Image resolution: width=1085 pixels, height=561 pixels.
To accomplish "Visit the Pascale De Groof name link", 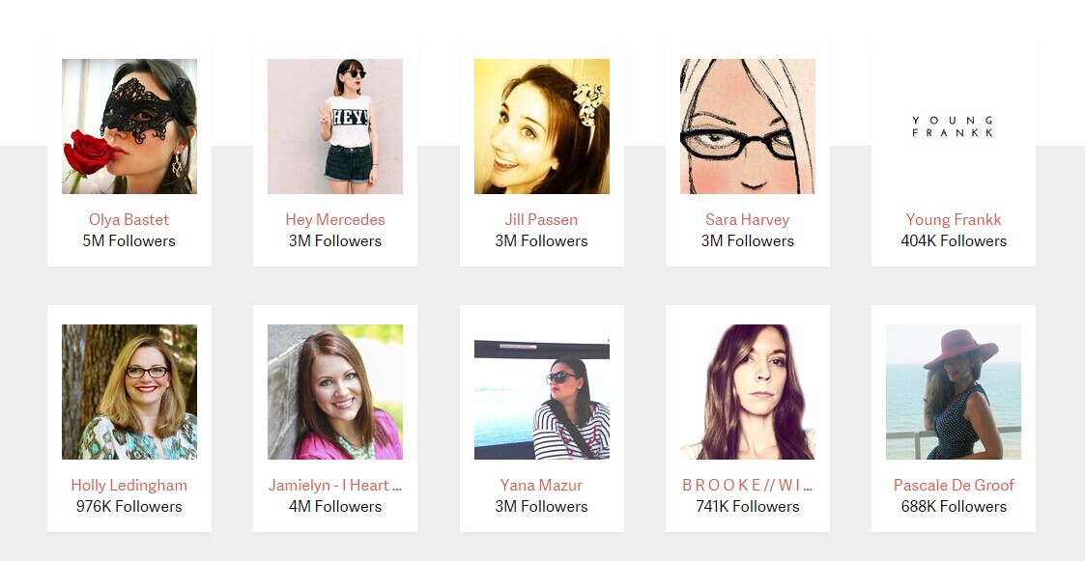I will tap(954, 486).
